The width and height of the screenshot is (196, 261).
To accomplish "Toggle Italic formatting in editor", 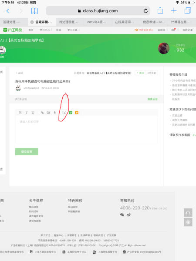I will tap(27, 113).
